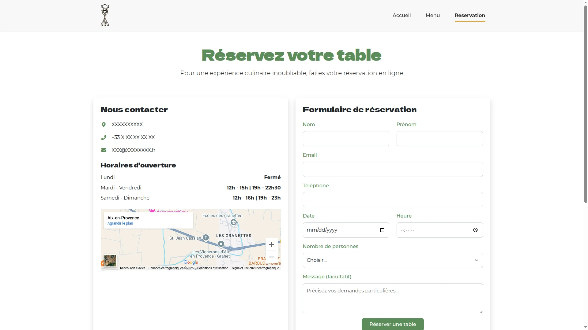Open Agrandir le plan link
This screenshot has height=330, width=588.
point(120,223)
